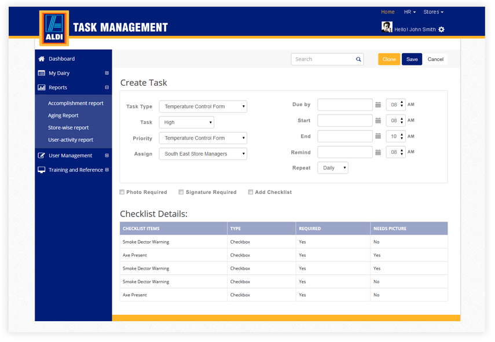
Task: Click the user profile avatar
Action: [387, 27]
